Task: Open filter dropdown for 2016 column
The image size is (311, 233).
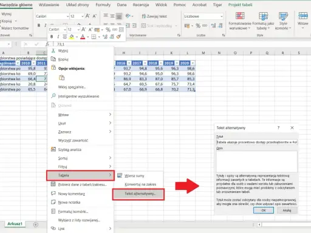Action: coord(129,63)
